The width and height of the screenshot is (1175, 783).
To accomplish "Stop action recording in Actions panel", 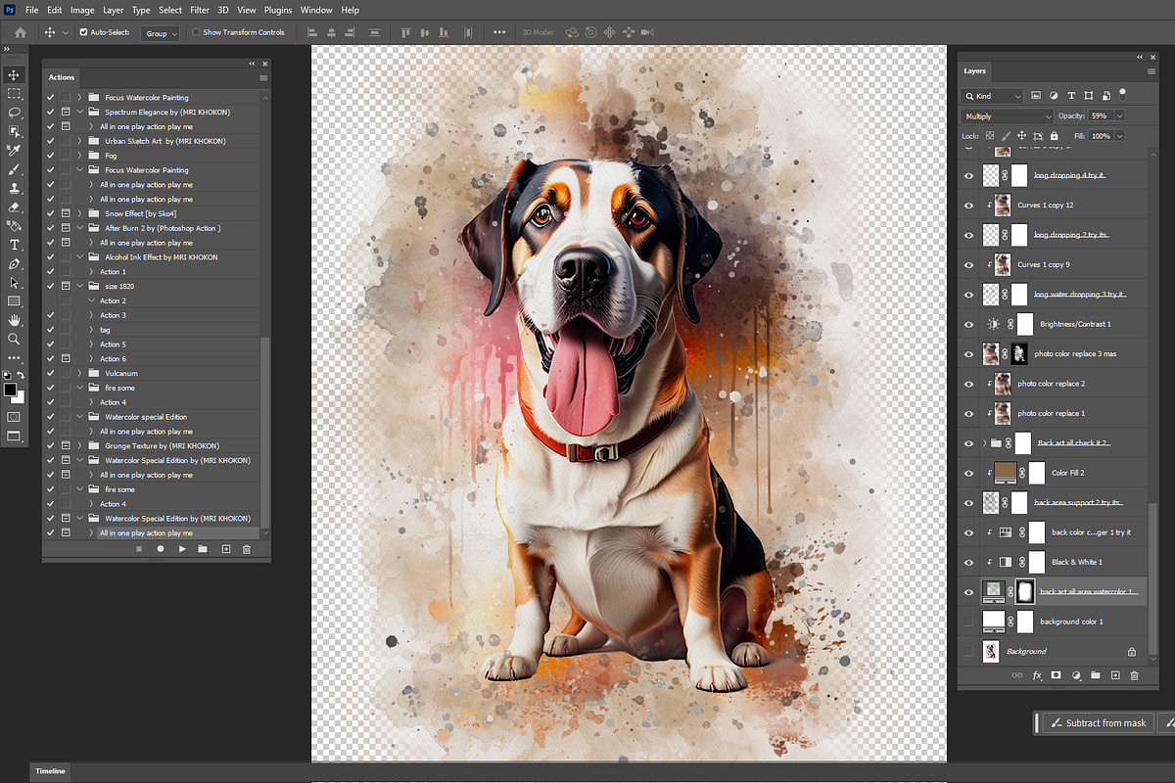I will pyautogui.click(x=139, y=549).
